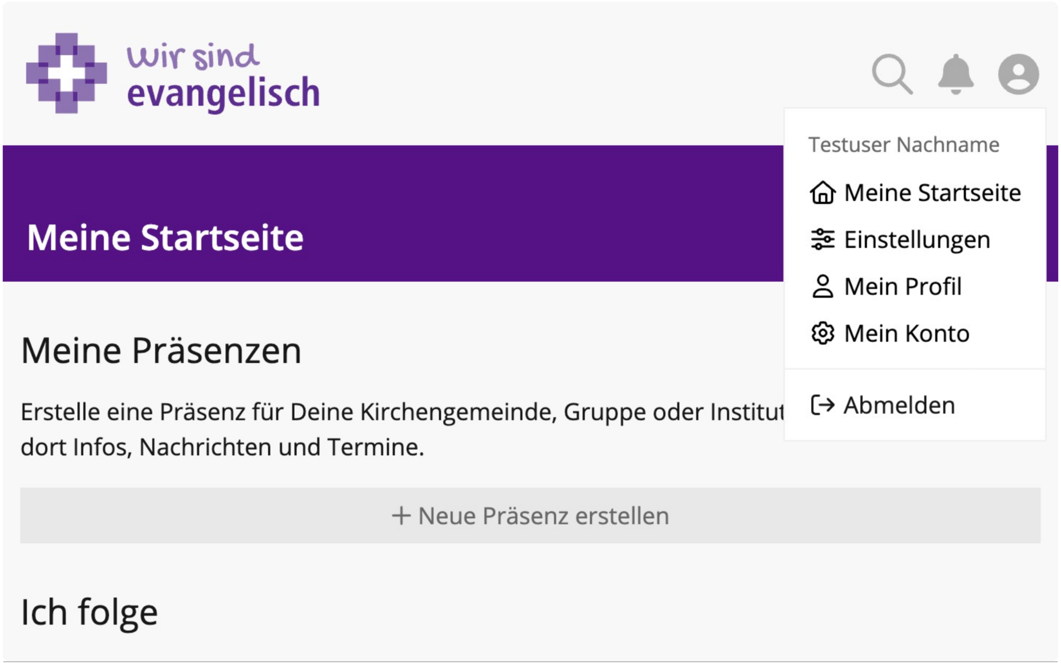Click the wir sind evangelisch logo text
Viewport: 1061px width, 663px height.
pyautogui.click(x=223, y=76)
